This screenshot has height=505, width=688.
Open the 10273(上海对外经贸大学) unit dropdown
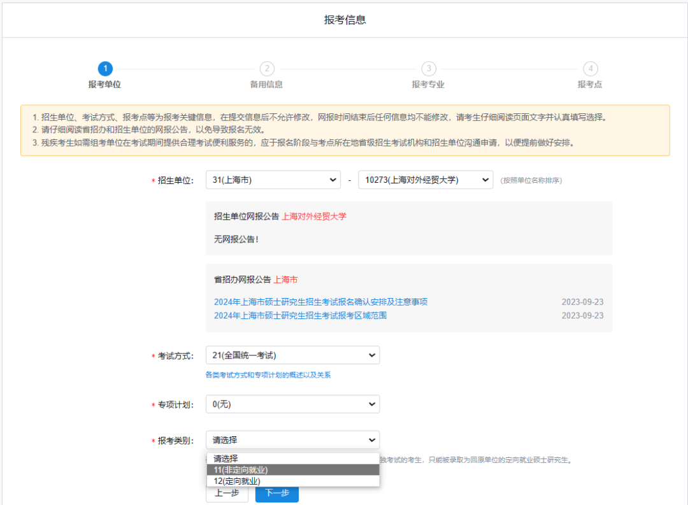[426, 180]
